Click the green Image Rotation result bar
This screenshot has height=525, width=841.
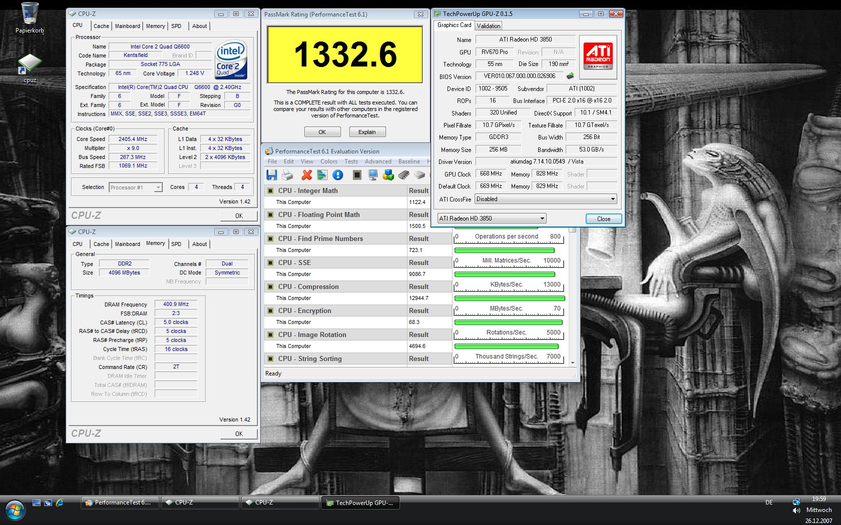pyautogui.click(x=507, y=346)
